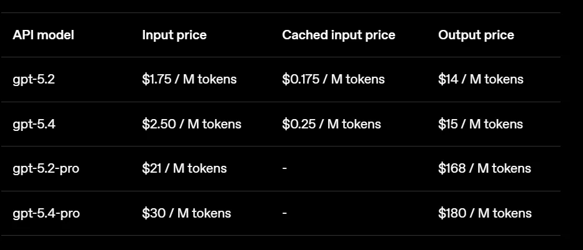Click the $0.175 / M tokens cell
This screenshot has height=250, width=583.
click(333, 79)
